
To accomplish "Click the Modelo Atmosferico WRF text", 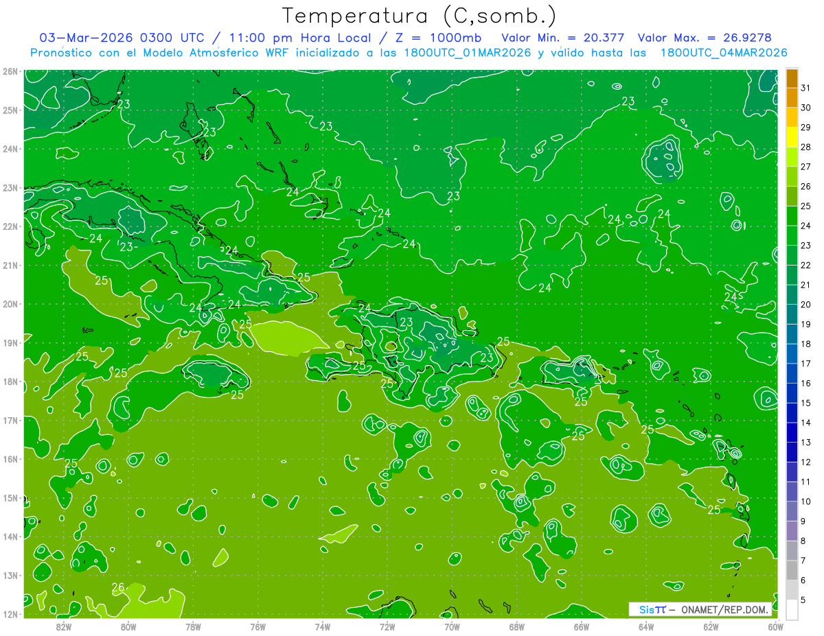I will click(x=216, y=53).
